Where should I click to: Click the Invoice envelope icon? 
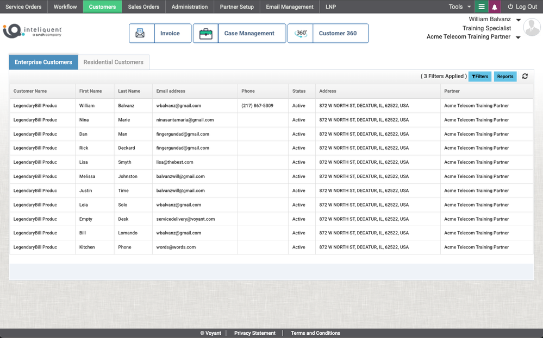140,33
